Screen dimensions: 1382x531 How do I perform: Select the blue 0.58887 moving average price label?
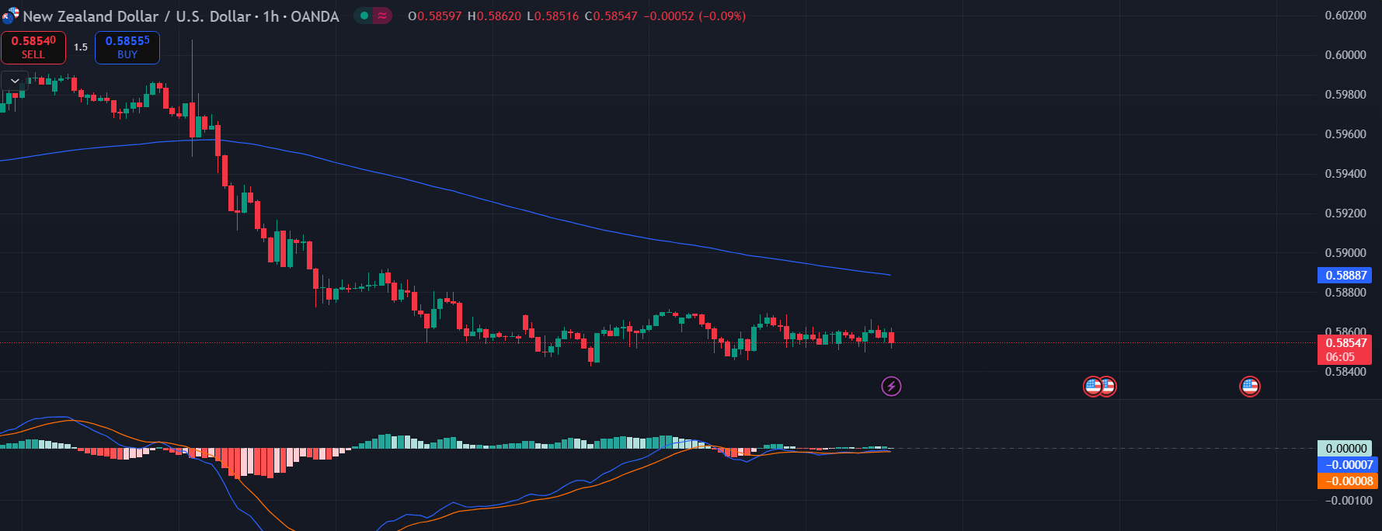(1345, 275)
